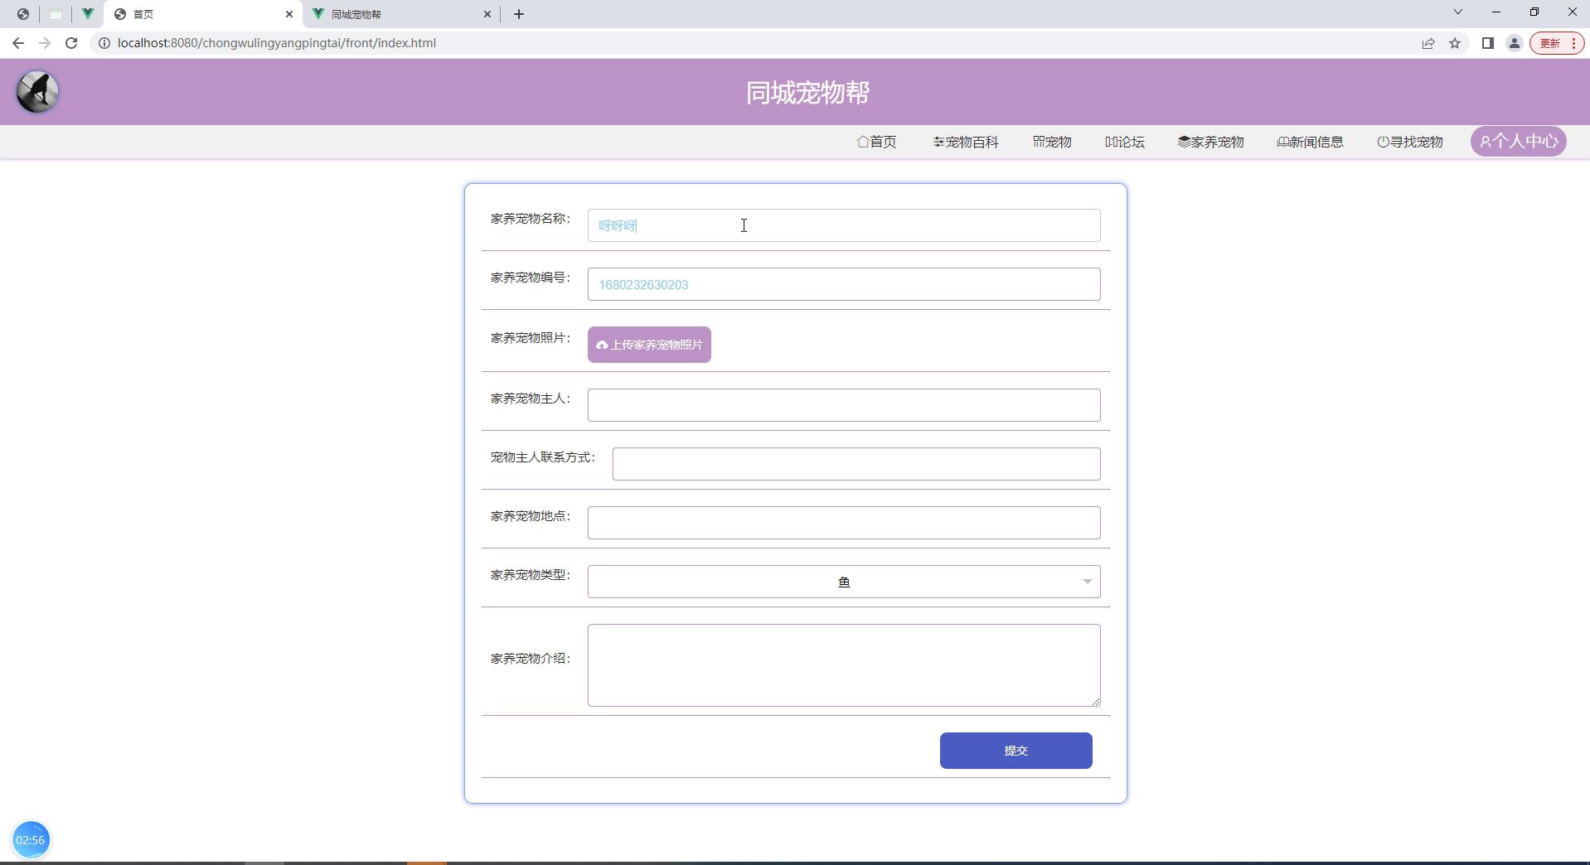
Task: Bookmark this page with star icon
Action: [1455, 43]
